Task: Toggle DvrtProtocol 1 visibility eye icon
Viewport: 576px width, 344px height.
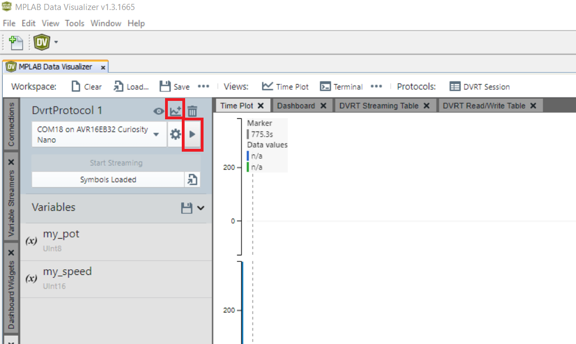Action: point(159,111)
